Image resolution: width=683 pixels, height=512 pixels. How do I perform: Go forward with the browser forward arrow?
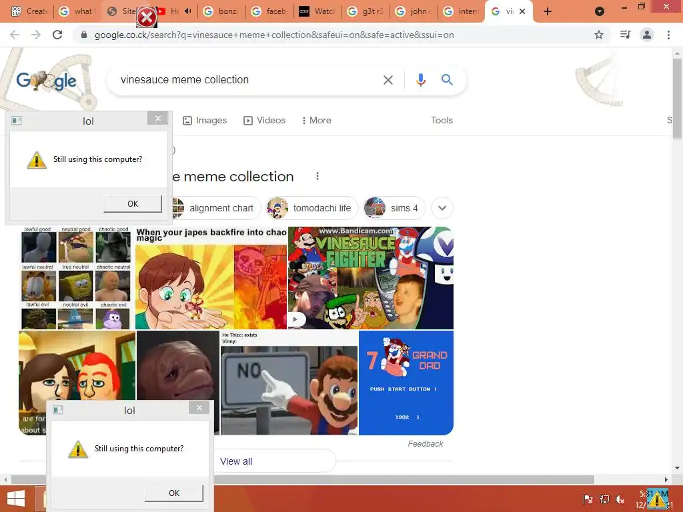click(36, 35)
